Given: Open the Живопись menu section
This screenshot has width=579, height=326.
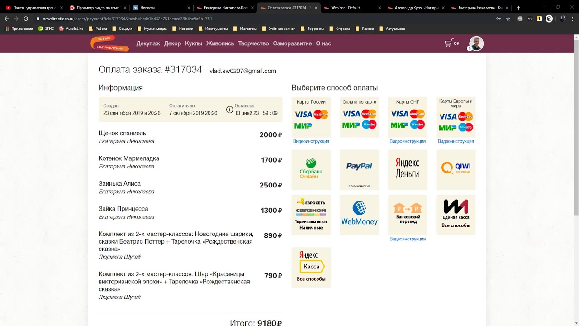Looking at the screenshot, I should pyautogui.click(x=220, y=43).
